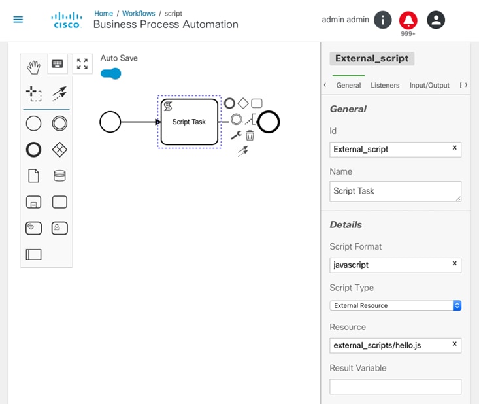Open keyboard shortcuts icon

click(58, 64)
